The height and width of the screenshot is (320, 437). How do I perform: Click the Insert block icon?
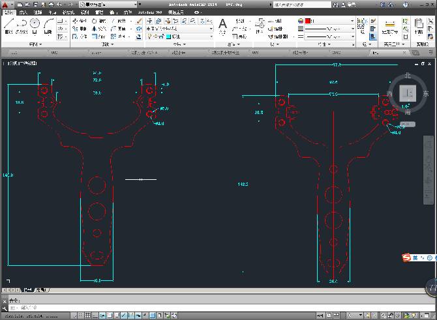[x=260, y=26]
